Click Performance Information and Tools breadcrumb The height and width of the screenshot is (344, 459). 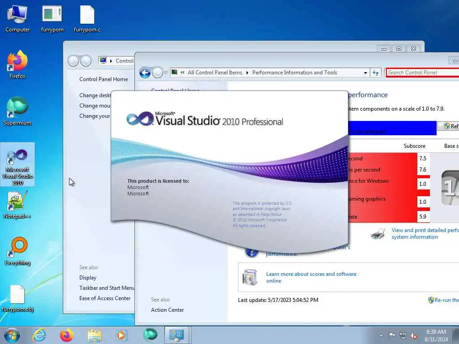click(x=294, y=73)
